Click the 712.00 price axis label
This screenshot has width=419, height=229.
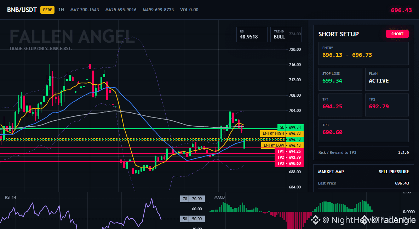[295, 80]
